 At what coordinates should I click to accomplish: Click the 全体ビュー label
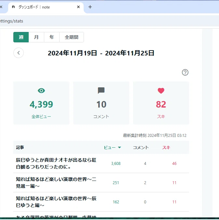[x=41, y=117]
